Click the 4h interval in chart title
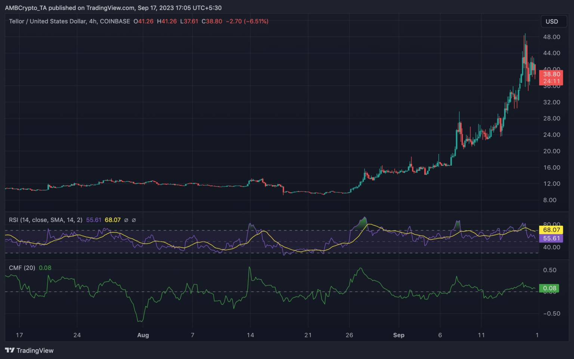The height and width of the screenshot is (359, 574). click(93, 21)
